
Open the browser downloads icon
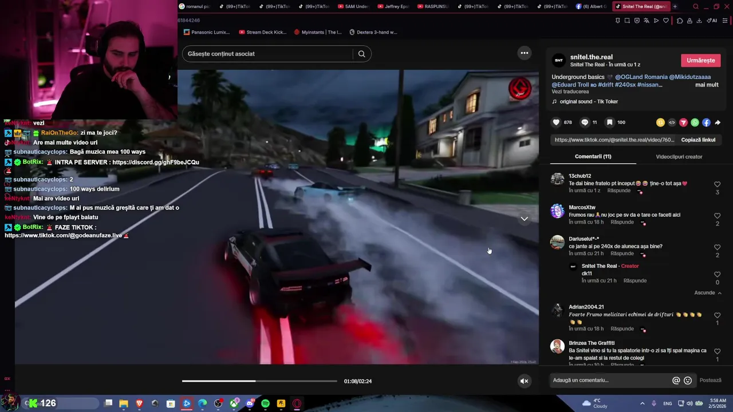(699, 21)
